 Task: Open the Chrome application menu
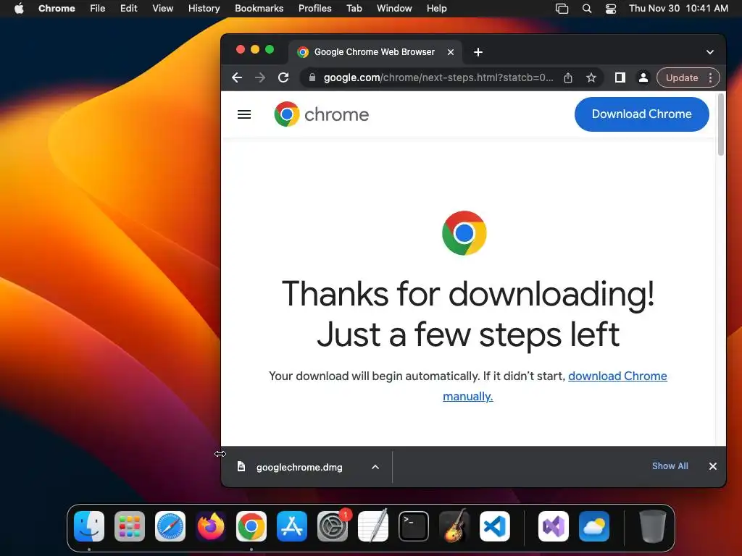(x=57, y=9)
